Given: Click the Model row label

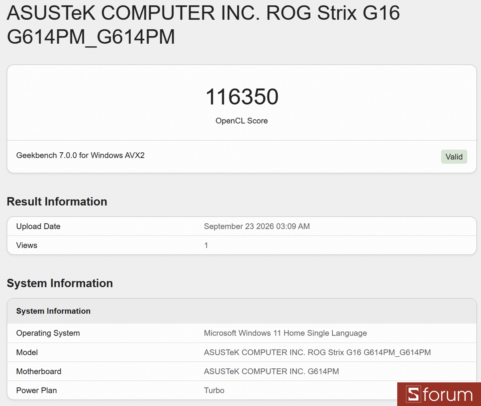Looking at the screenshot, I should click(x=27, y=353).
